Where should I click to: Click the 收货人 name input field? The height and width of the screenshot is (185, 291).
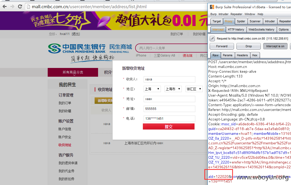click(x=169, y=79)
